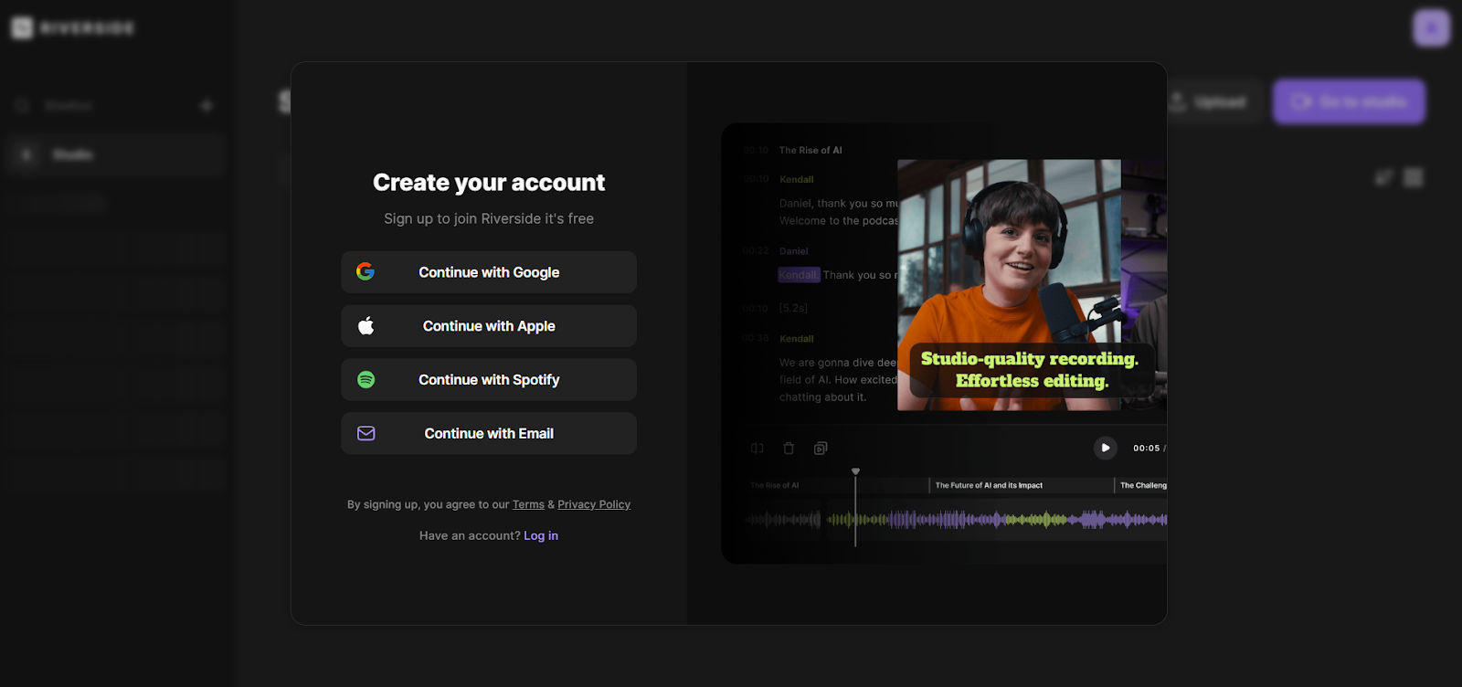Click the Spotify logo icon

(365, 380)
